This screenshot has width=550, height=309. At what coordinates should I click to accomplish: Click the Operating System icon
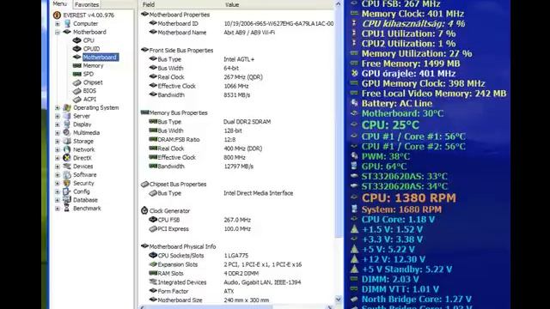[x=67, y=107]
